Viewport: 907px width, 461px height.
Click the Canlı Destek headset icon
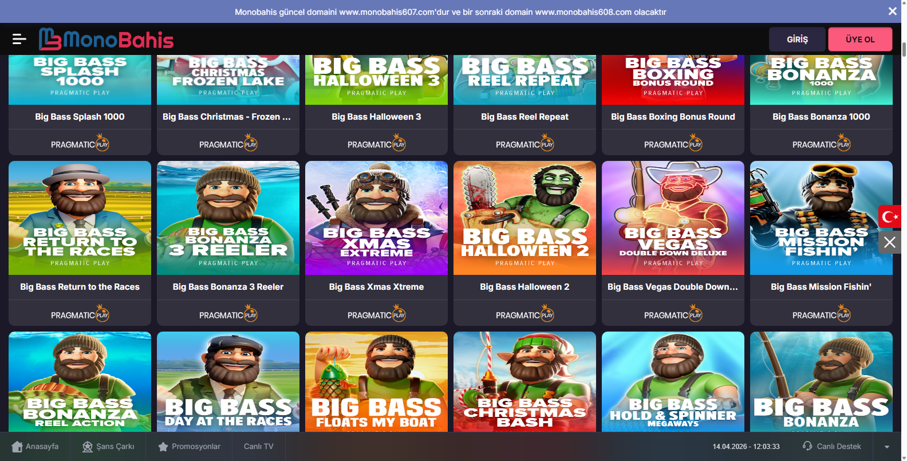click(x=807, y=446)
